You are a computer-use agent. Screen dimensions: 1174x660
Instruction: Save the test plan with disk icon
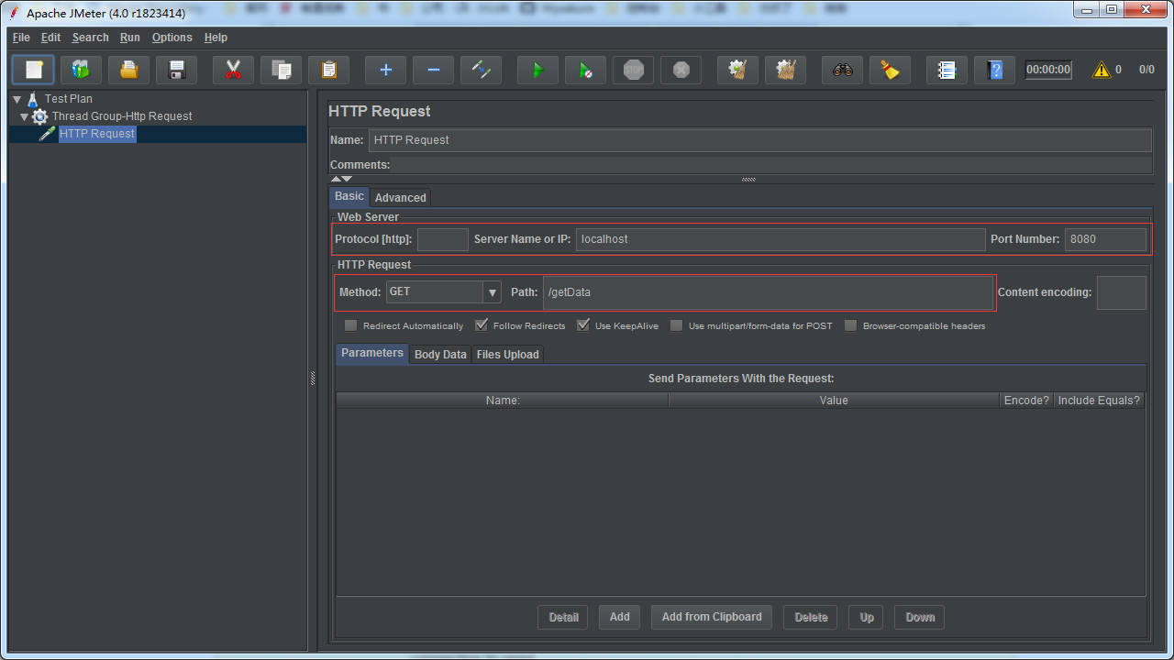tap(176, 70)
